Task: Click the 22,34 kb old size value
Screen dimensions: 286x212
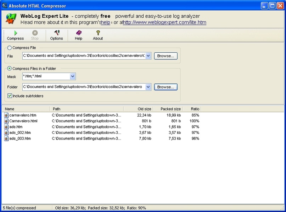Action: pyautogui.click(x=144, y=115)
